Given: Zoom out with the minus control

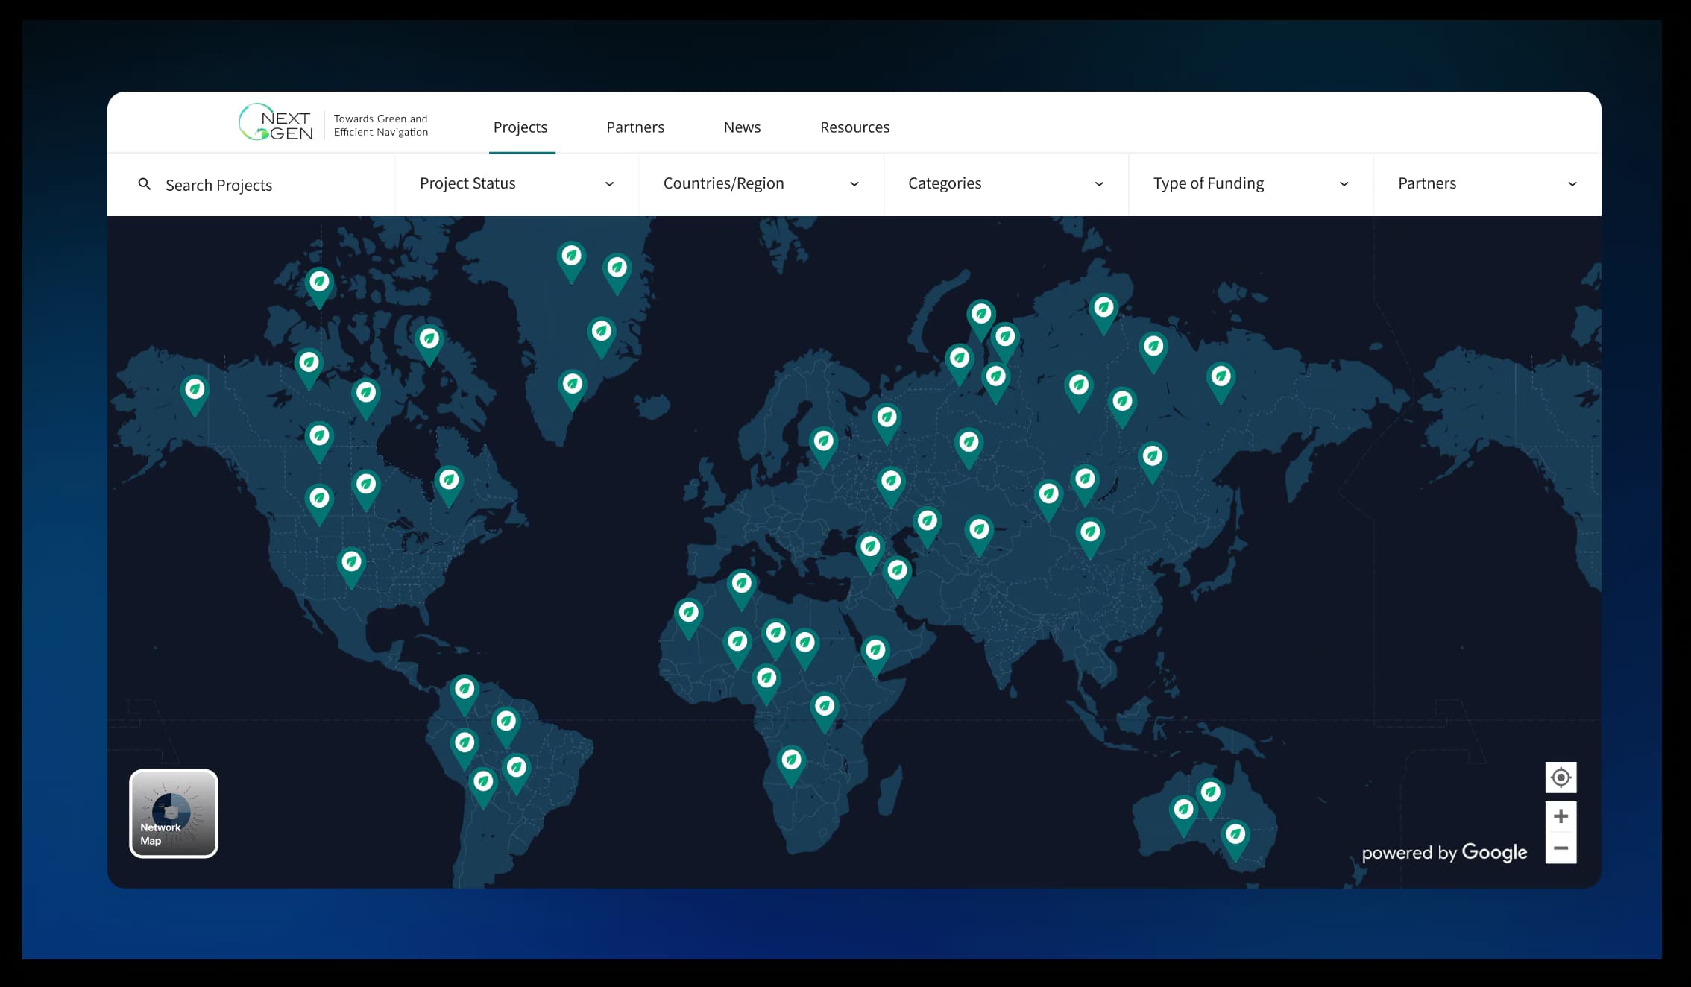Looking at the screenshot, I should pos(1561,849).
